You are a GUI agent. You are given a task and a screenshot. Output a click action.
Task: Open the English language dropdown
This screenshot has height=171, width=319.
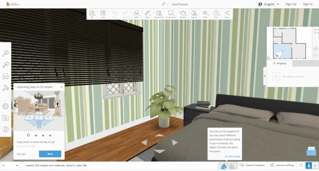(269, 4)
